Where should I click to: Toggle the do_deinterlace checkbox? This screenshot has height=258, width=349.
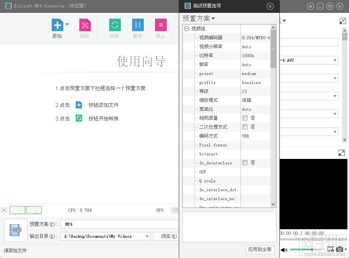tap(245, 163)
